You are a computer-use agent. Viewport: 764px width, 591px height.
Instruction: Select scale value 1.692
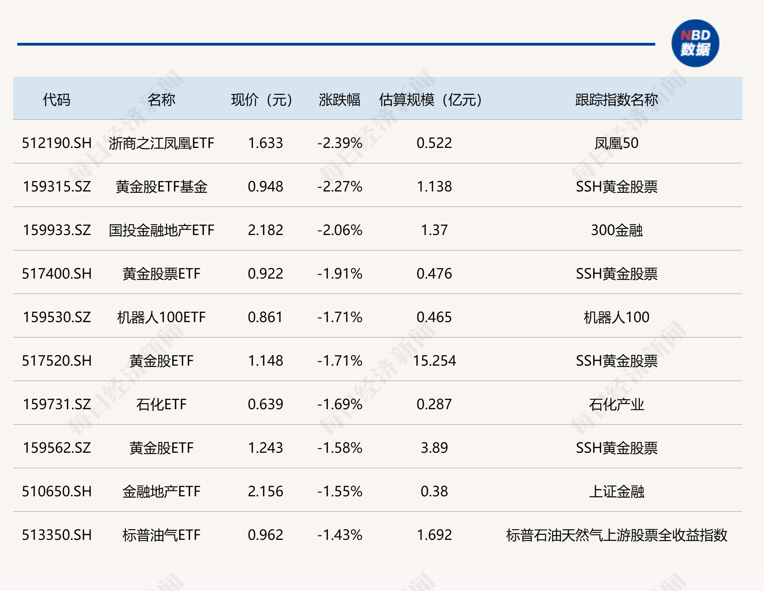pyautogui.click(x=434, y=535)
